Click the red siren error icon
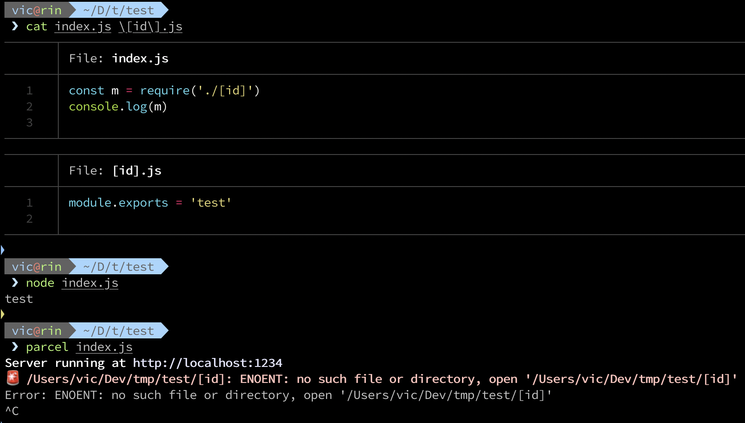The height and width of the screenshot is (423, 745). point(13,378)
